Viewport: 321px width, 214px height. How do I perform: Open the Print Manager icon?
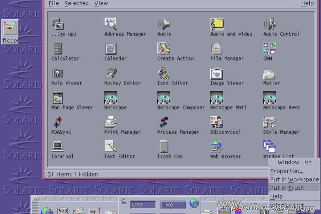[x=111, y=122]
